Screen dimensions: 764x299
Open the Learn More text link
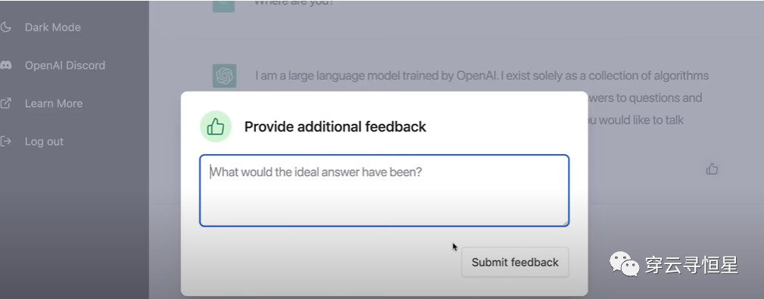coord(54,103)
